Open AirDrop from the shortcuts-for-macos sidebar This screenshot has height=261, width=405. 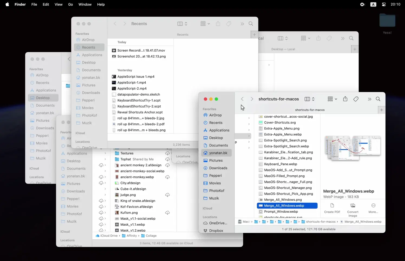click(216, 115)
